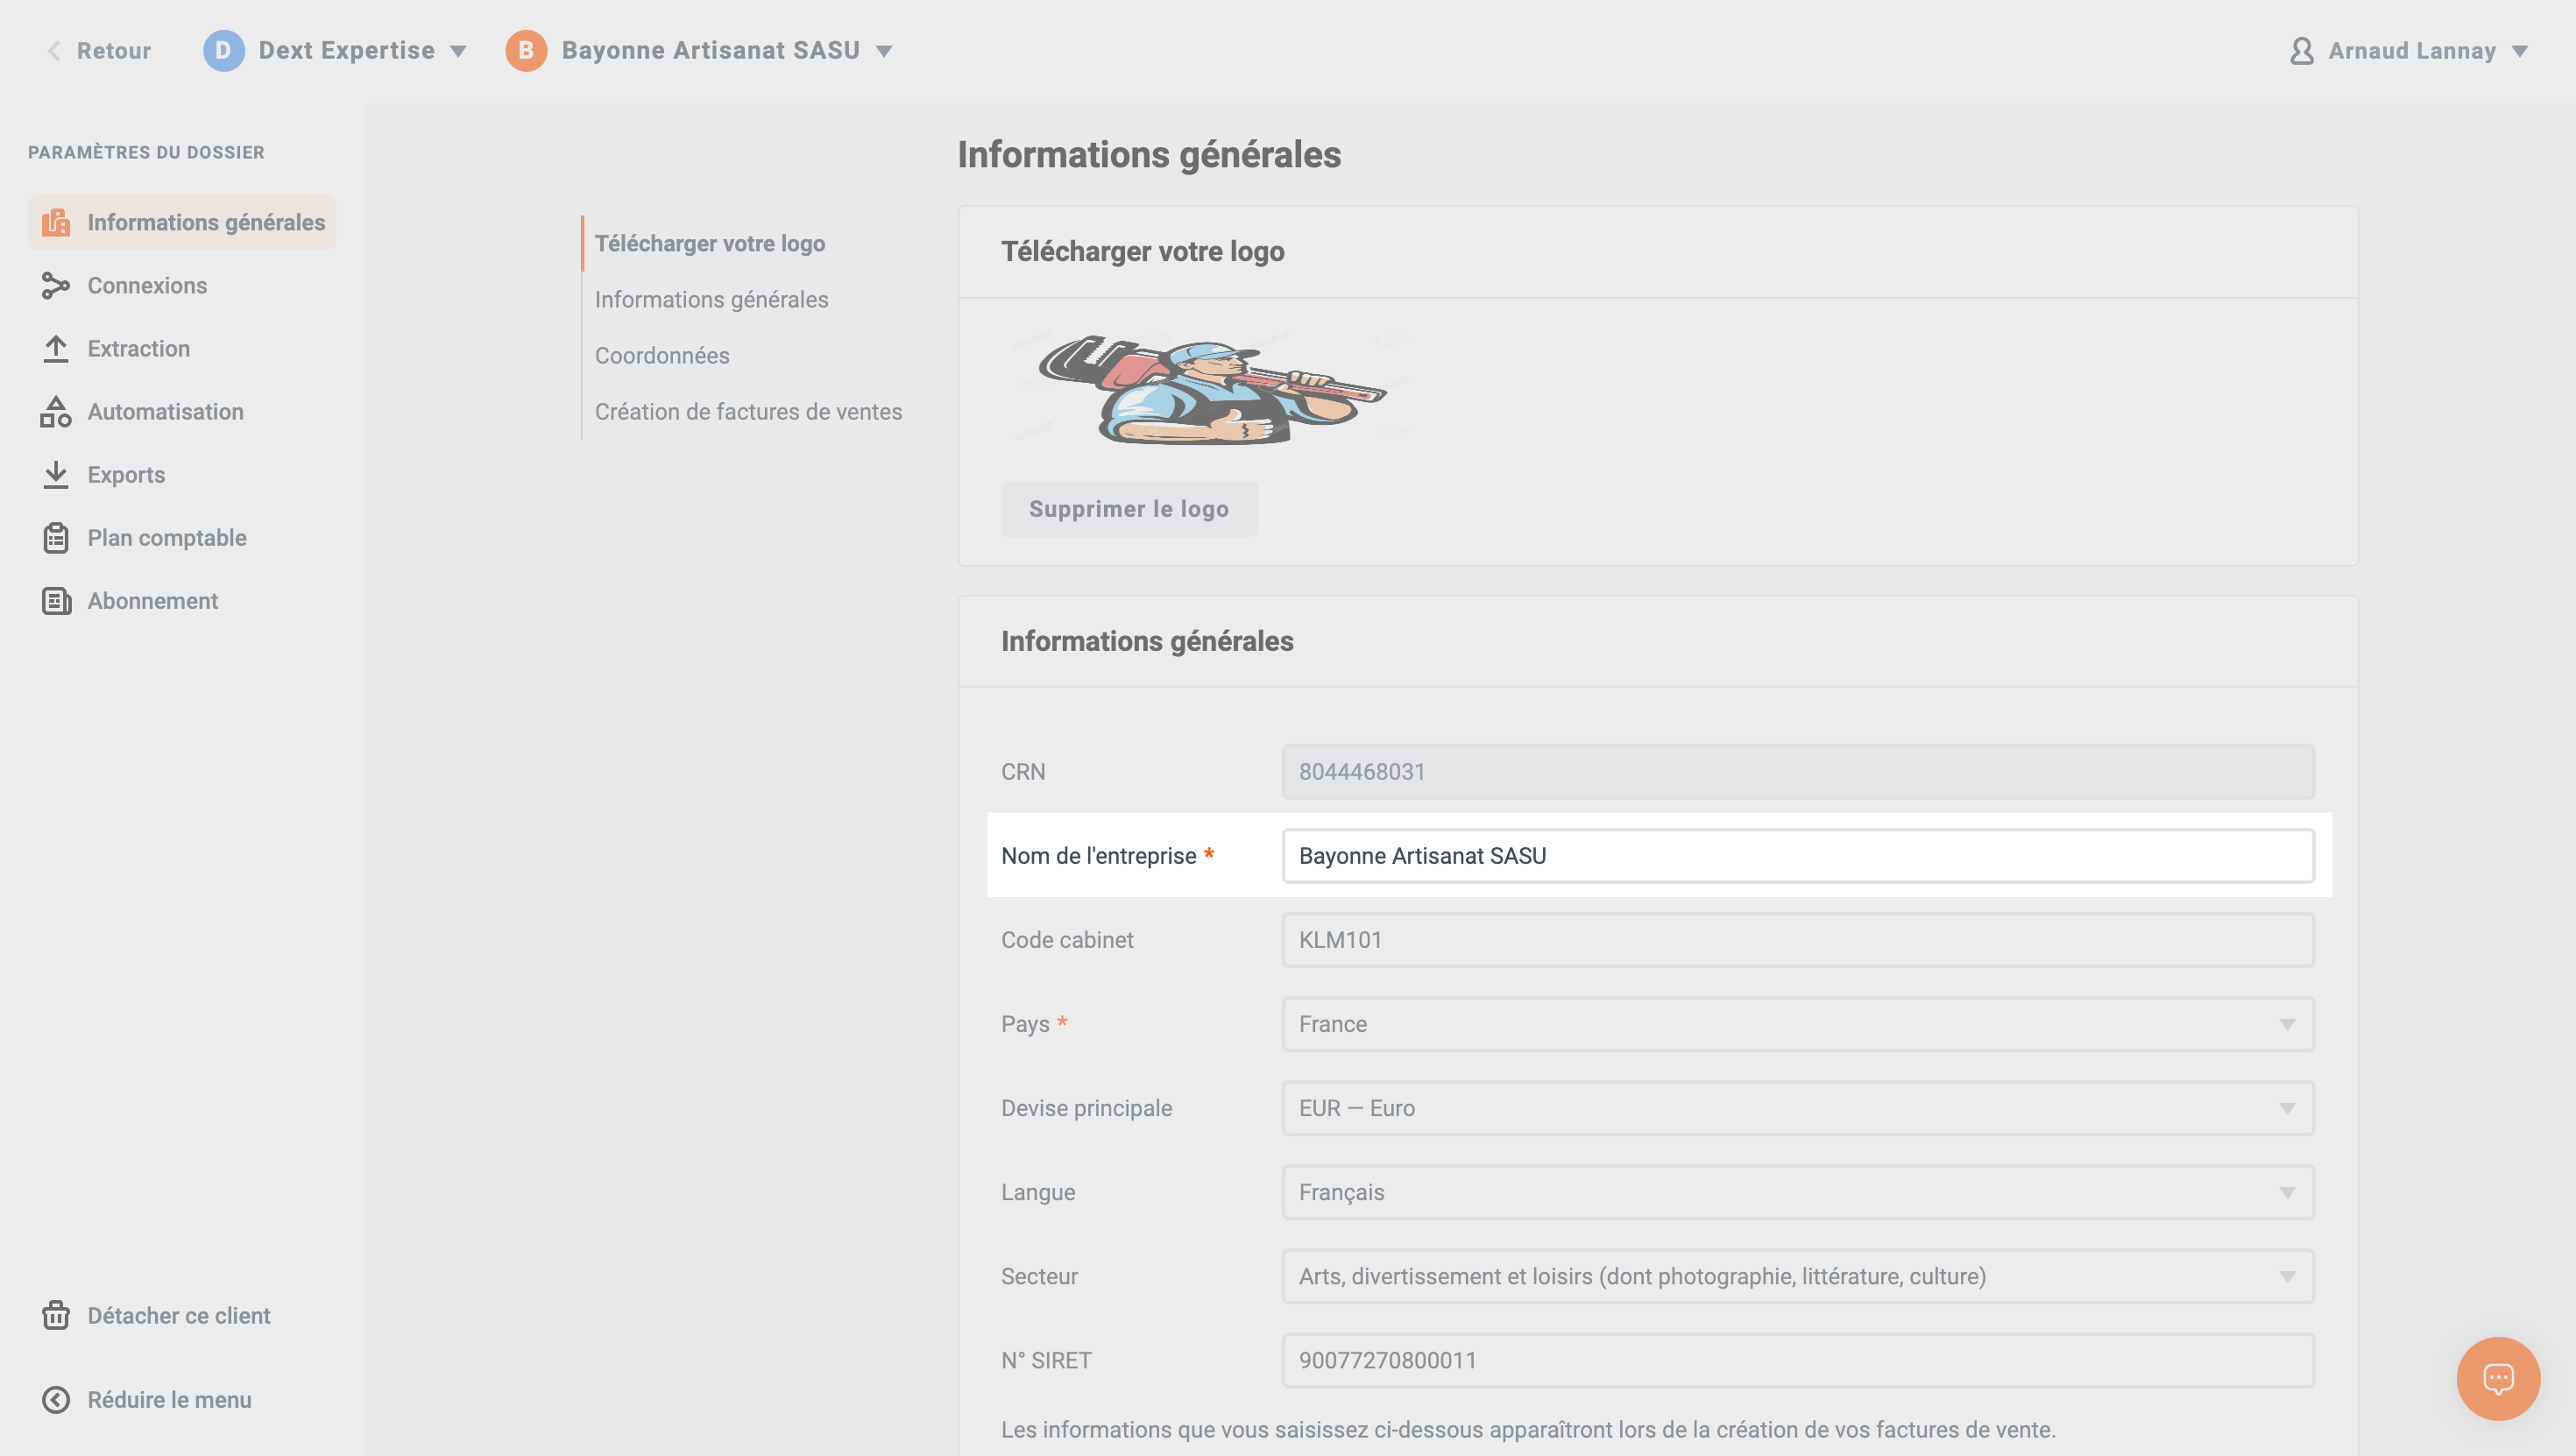This screenshot has height=1456, width=2576.
Task: Click the Connexions icon in sidebar
Action: click(56, 285)
